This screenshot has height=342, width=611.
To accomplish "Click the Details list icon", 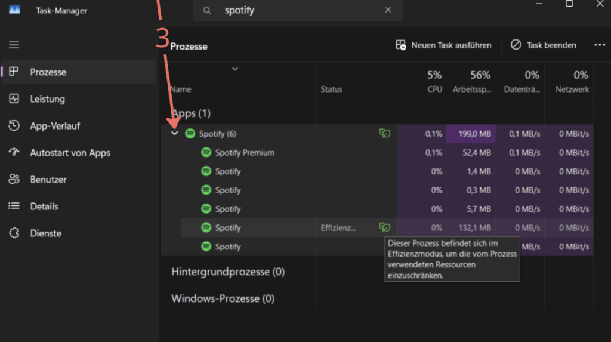I will pyautogui.click(x=14, y=205).
